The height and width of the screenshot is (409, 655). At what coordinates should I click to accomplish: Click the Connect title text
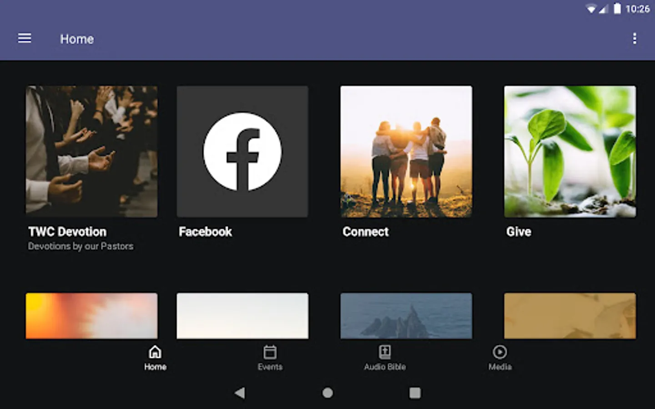[x=366, y=232]
